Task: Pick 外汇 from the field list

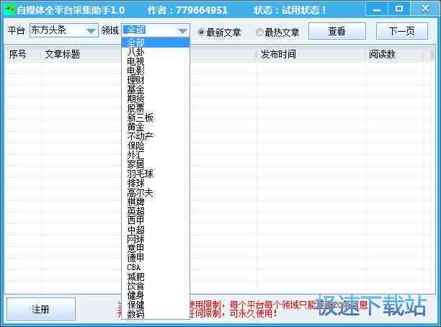Action: (156, 155)
